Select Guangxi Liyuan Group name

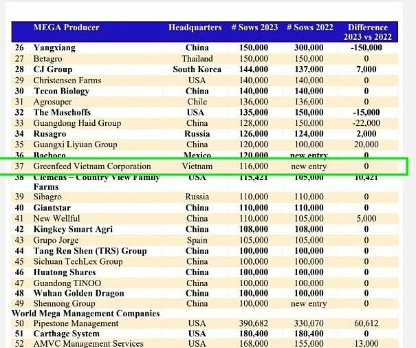click(x=75, y=144)
